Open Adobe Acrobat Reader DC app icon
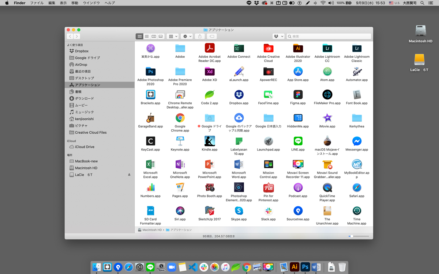 coord(209,48)
